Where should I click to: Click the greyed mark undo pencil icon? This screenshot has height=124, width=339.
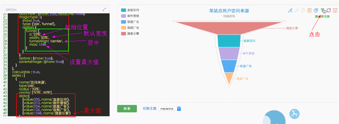tap(297, 10)
